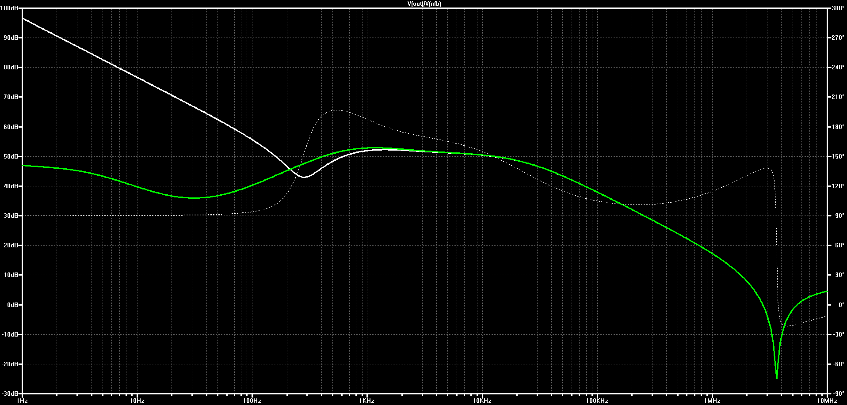This screenshot has height=405, width=847.
Task: Select the 240° phase axis label
Action: 838,67
